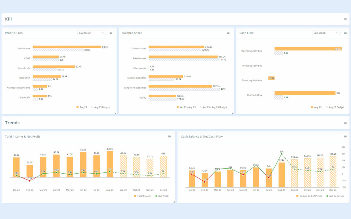
Task: Click the Cash Balance & Net Cash Flow title
Action: pyautogui.click(x=202, y=137)
